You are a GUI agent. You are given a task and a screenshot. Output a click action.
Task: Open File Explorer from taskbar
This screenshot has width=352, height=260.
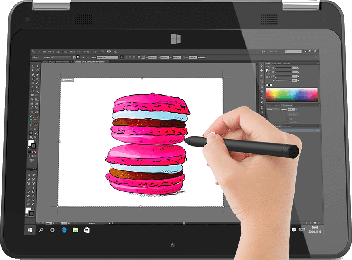coord(76,230)
